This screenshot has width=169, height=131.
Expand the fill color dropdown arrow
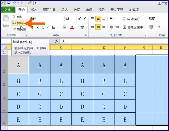tap(68, 27)
